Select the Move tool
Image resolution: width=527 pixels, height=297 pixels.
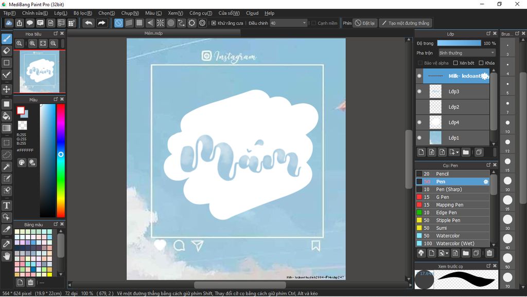(x=6, y=89)
